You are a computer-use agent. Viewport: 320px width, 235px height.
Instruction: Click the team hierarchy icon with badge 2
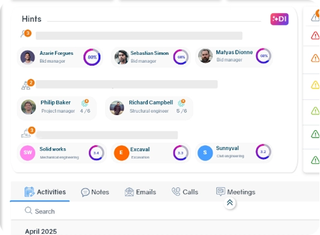[28, 84]
